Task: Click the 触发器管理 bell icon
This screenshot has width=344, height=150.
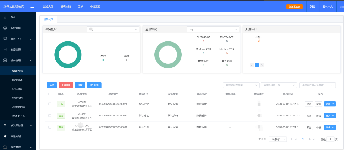Action: (x=5, y=125)
